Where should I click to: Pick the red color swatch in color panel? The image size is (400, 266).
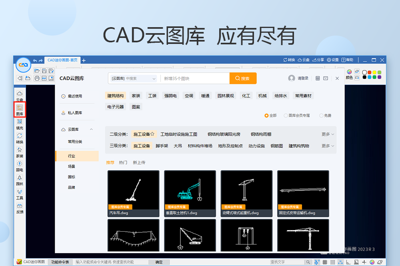click(x=370, y=72)
